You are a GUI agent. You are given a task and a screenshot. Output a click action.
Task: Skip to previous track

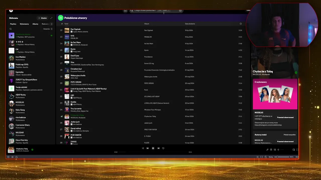147,148
